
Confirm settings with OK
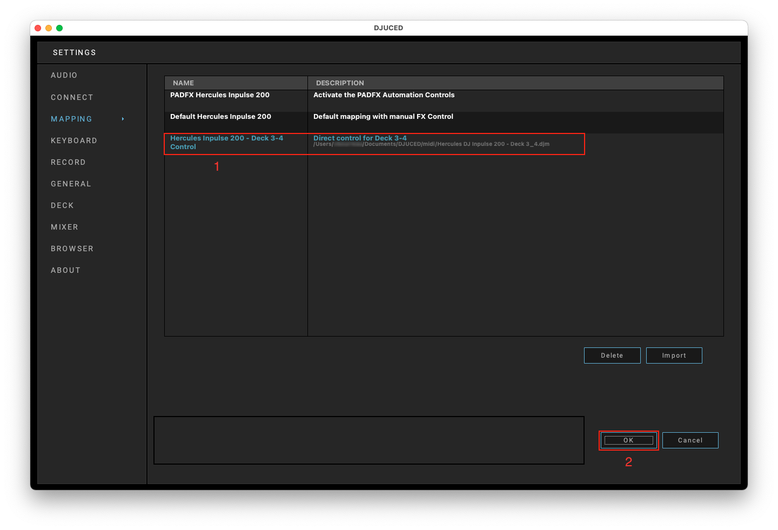pyautogui.click(x=628, y=440)
